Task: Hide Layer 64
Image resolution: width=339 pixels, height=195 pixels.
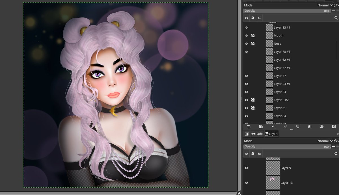Action: (247, 116)
